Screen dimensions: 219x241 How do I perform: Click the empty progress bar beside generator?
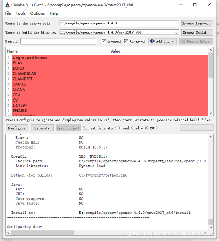197,128
